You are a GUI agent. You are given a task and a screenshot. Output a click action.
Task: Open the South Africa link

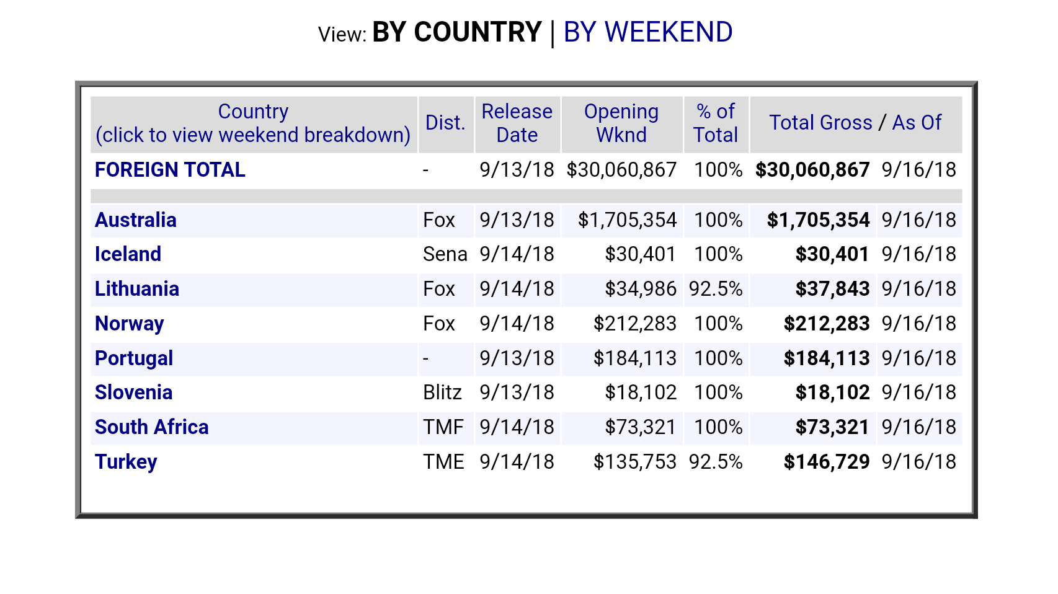151,427
